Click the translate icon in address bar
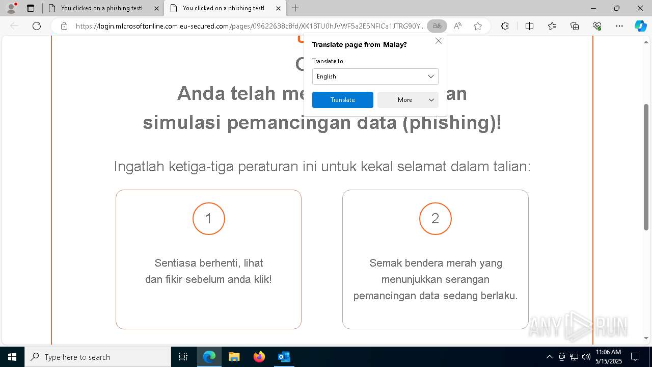Viewport: 652px width, 367px height. [437, 26]
